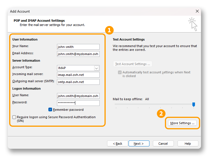Click the cursor wizard icon in header

[x=193, y=24]
